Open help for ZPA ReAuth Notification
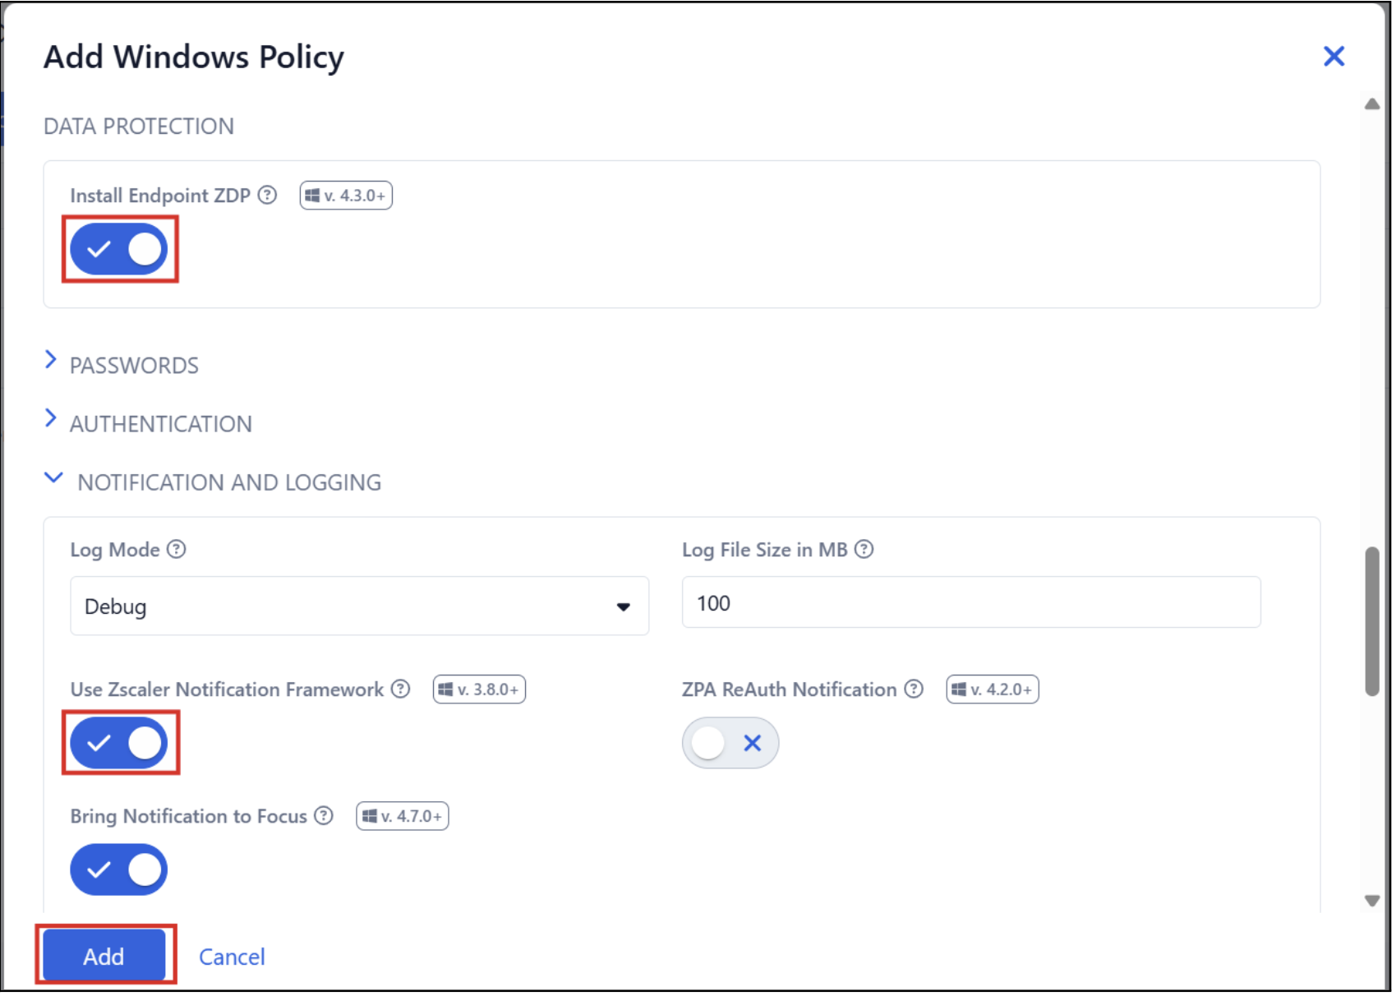Viewport: 1392px width, 996px height. [914, 689]
